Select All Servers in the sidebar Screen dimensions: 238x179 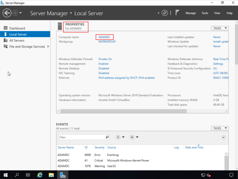point(25,40)
